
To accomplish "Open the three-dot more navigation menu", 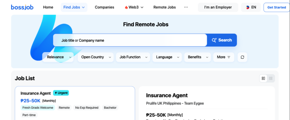I will tap(186, 7).
